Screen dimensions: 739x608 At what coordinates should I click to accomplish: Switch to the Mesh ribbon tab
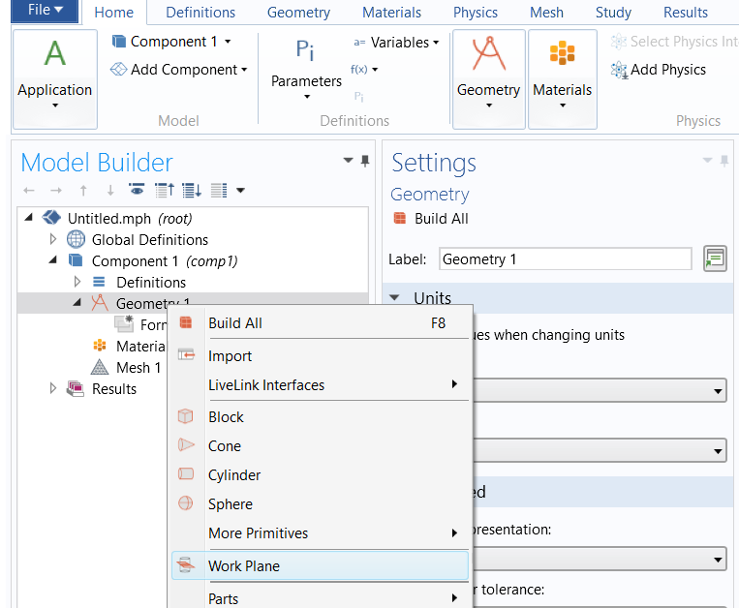click(546, 13)
